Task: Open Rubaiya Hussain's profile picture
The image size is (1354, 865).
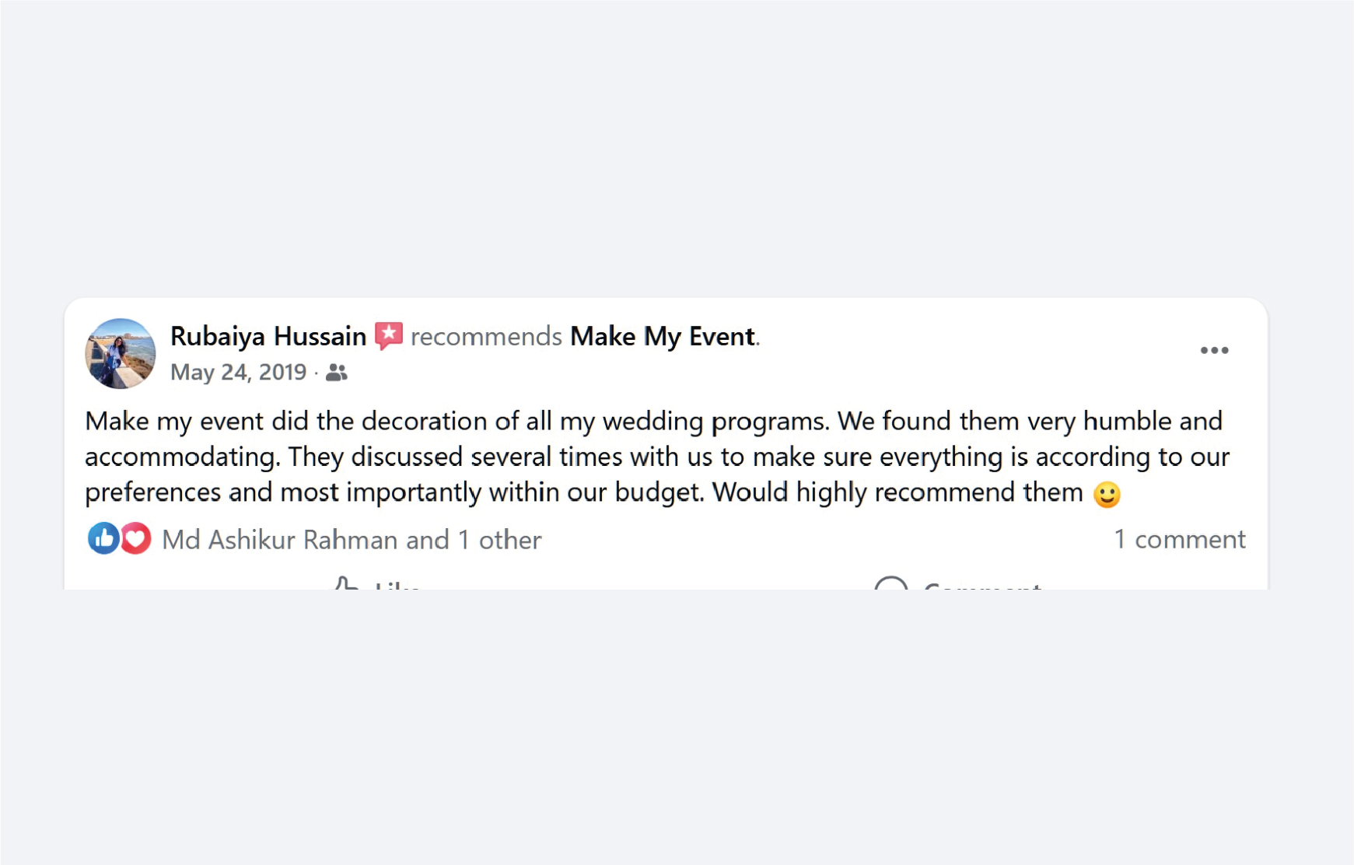Action: click(120, 353)
